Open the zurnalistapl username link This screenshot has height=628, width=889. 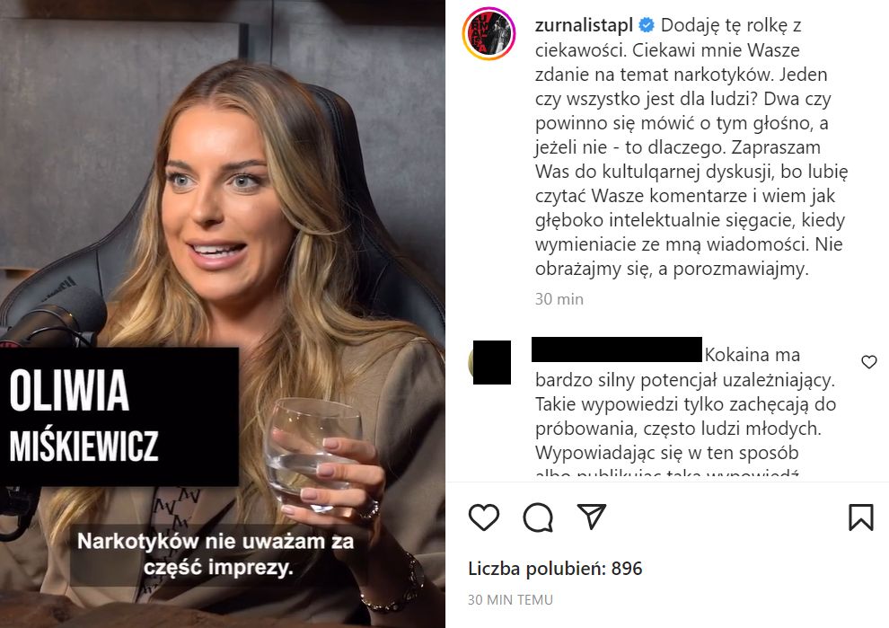click(584, 25)
